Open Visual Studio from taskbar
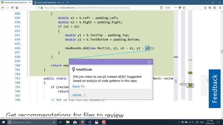223x125 pixels. (89, 122)
